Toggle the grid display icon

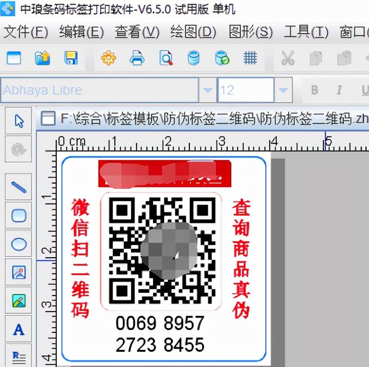click(x=250, y=58)
